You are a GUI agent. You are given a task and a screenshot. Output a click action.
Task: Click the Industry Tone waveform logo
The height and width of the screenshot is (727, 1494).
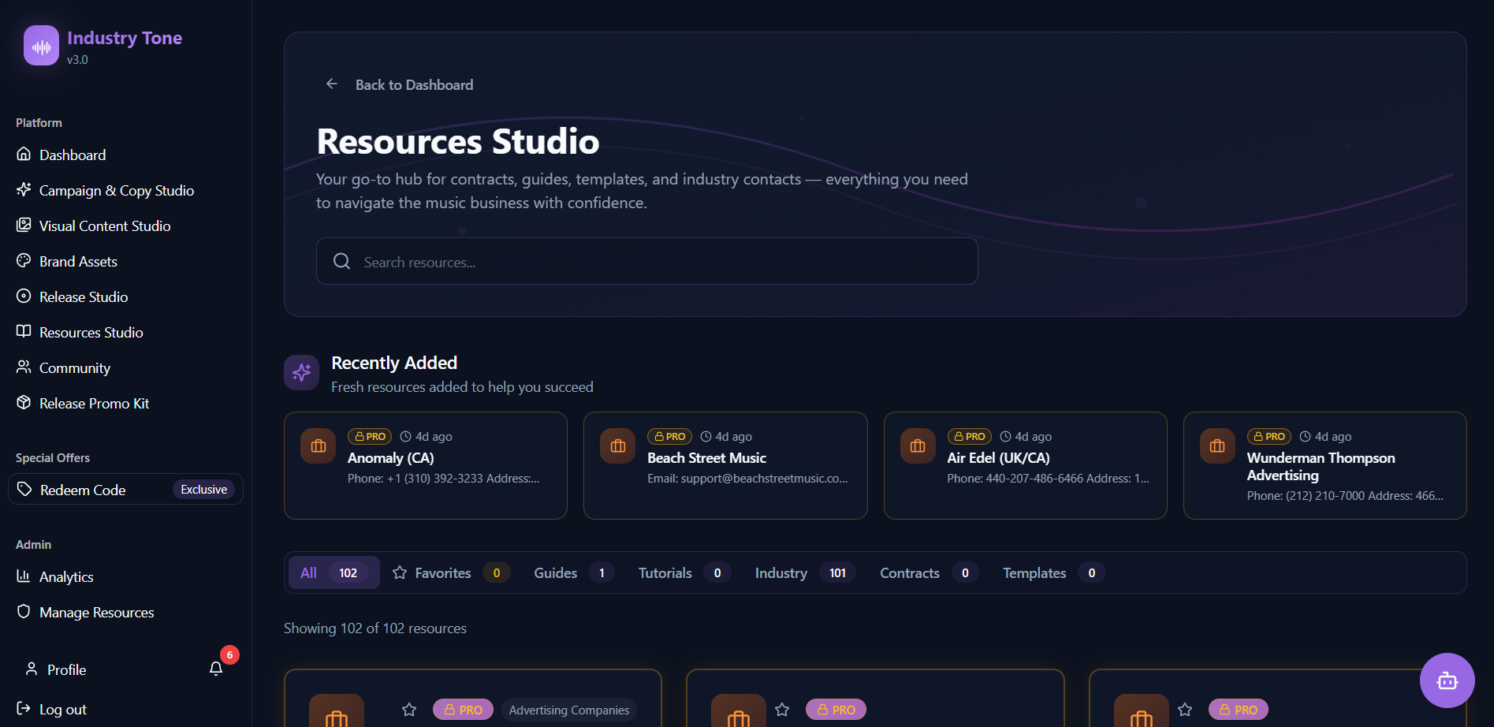coord(40,45)
